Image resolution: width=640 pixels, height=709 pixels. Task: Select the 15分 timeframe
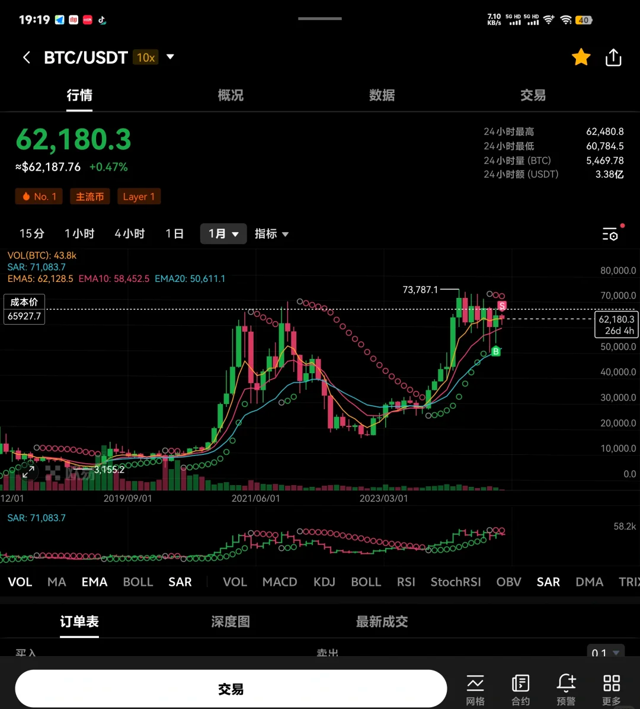(31, 234)
